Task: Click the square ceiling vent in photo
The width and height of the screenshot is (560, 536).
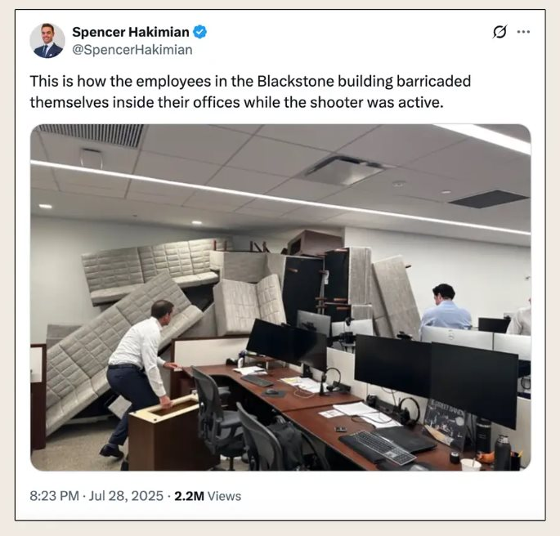Action: 343,171
